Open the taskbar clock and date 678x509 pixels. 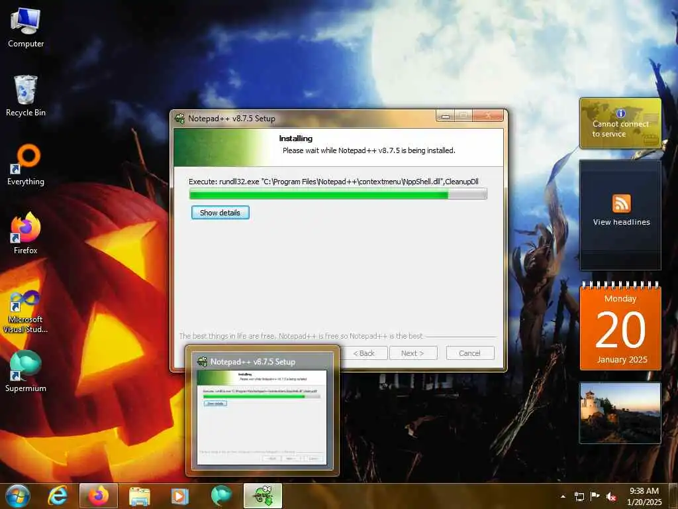(x=644, y=496)
